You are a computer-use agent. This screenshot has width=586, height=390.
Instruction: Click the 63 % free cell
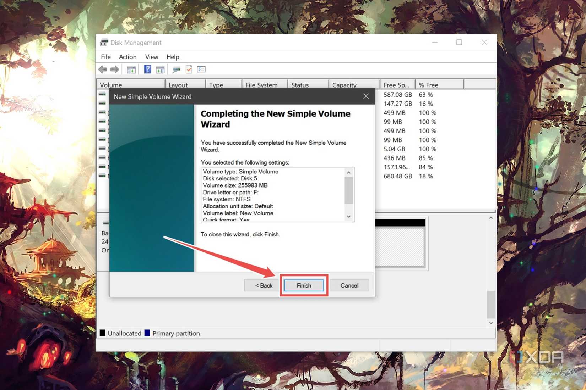426,95
